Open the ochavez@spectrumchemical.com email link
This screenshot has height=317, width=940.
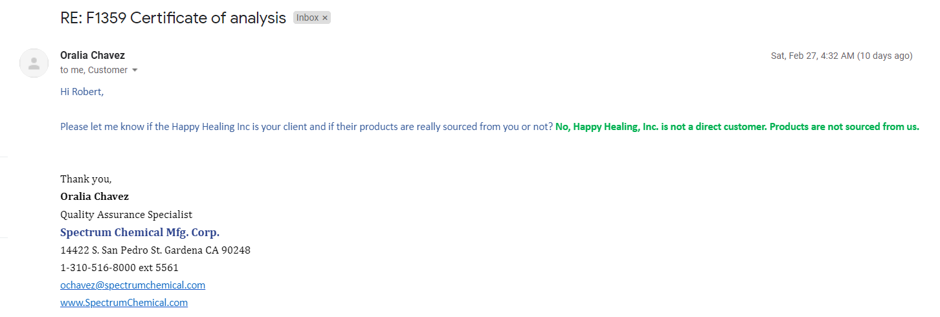click(133, 285)
